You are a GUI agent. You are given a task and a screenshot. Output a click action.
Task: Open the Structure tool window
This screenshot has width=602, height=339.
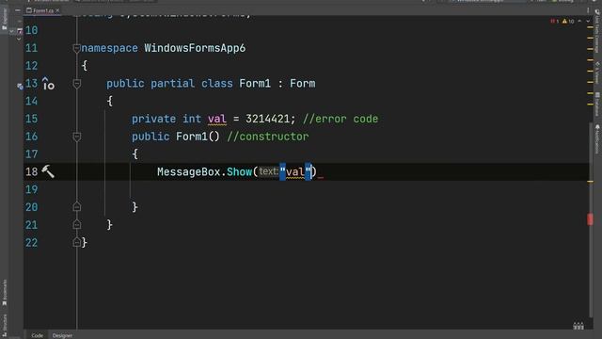[x=5, y=325]
